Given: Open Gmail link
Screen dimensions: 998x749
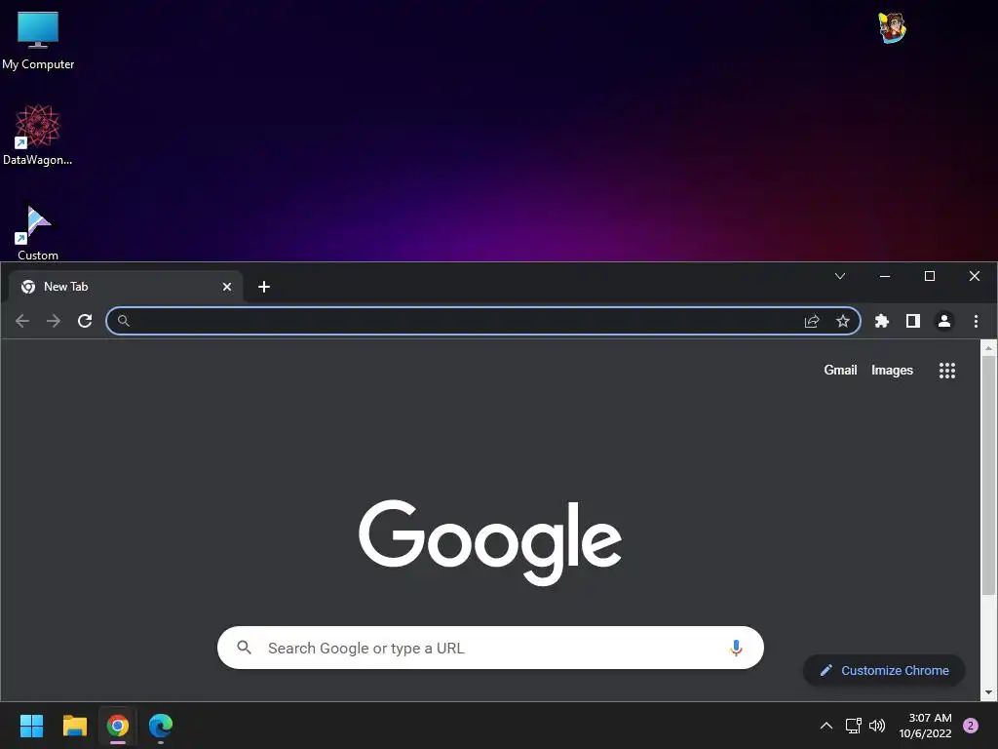Looking at the screenshot, I should 840,370.
